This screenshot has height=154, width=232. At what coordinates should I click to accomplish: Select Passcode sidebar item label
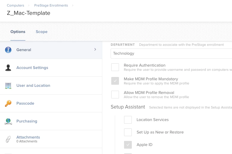pyautogui.click(x=25, y=103)
